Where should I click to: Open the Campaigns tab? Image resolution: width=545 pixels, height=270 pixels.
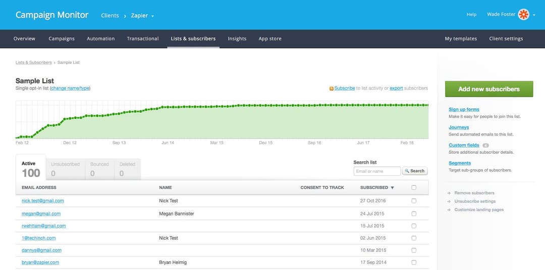[62, 39]
